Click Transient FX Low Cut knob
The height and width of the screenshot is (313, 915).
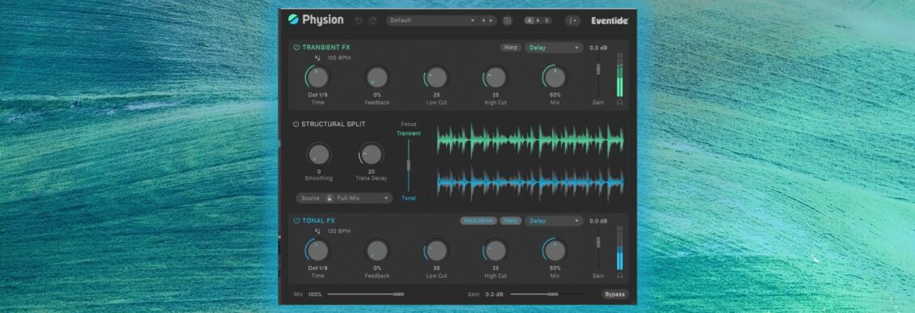[436, 77]
